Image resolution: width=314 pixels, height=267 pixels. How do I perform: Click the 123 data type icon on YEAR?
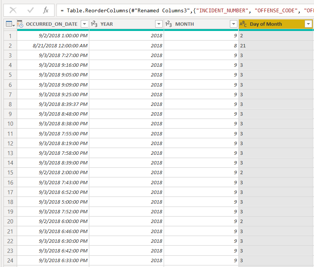pos(93,23)
